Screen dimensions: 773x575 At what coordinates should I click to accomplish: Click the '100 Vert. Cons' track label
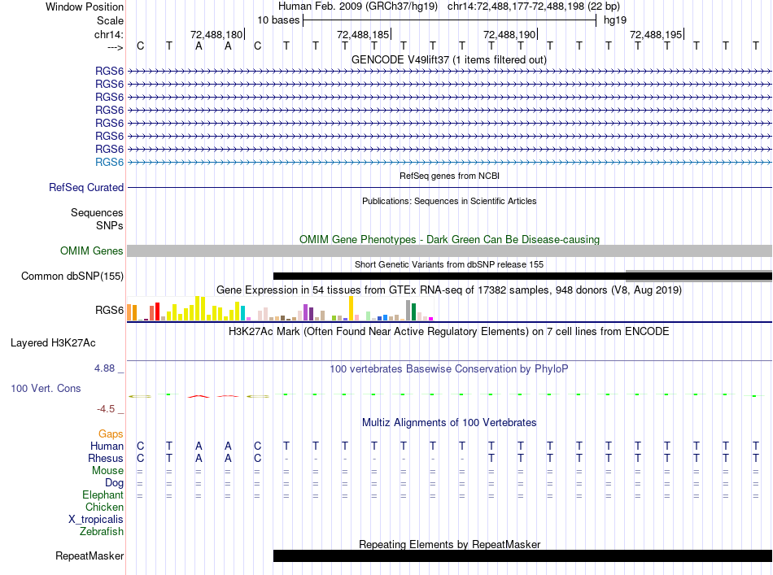coord(46,388)
